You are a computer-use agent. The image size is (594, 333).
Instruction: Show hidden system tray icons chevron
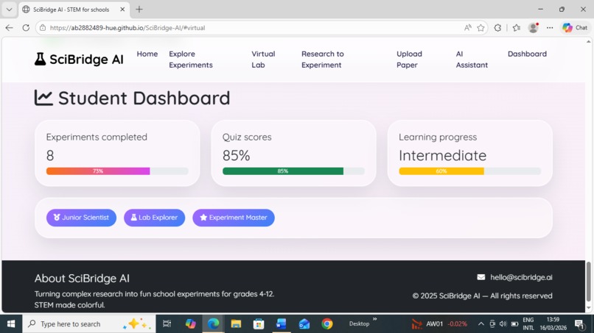[481, 324]
